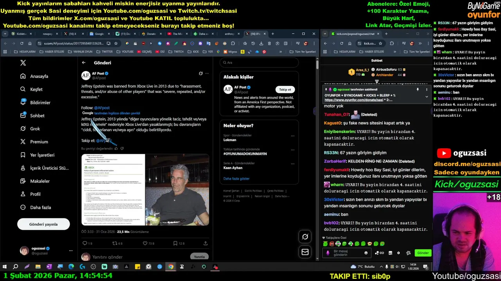The width and height of the screenshot is (501, 281).
Task: Open OneNote from the taskbar
Action: point(49,267)
